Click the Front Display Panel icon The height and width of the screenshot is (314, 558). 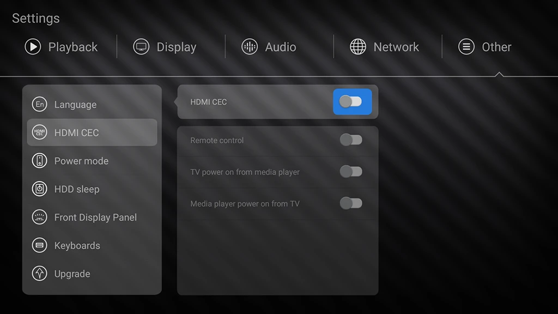(x=39, y=217)
